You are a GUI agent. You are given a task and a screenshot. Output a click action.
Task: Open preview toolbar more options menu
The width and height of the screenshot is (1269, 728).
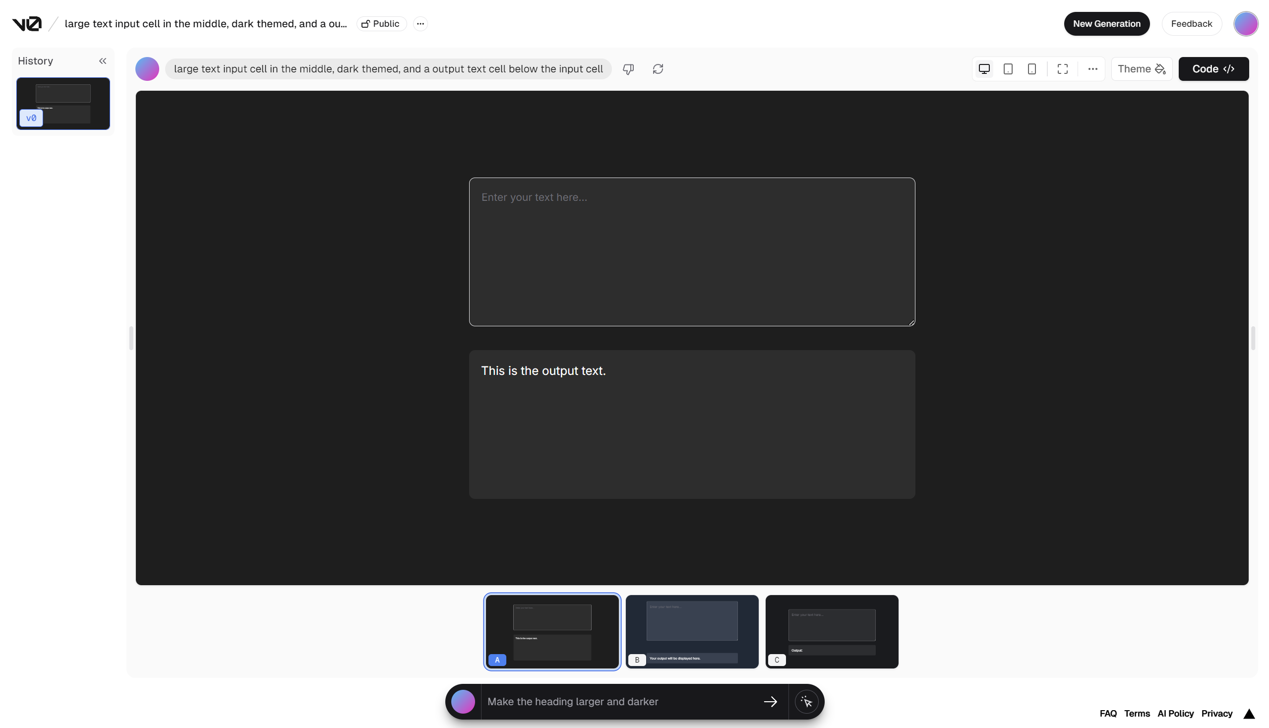click(1092, 69)
